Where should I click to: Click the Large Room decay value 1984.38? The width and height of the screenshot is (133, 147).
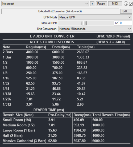80,130
